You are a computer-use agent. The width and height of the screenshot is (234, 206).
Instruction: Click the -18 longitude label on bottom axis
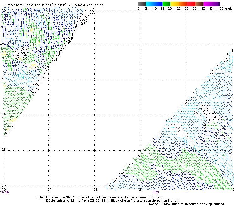186,190
